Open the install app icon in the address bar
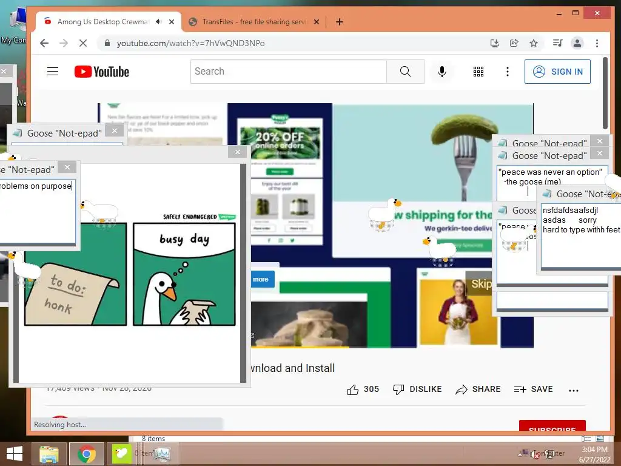621x466 pixels. pos(495,43)
